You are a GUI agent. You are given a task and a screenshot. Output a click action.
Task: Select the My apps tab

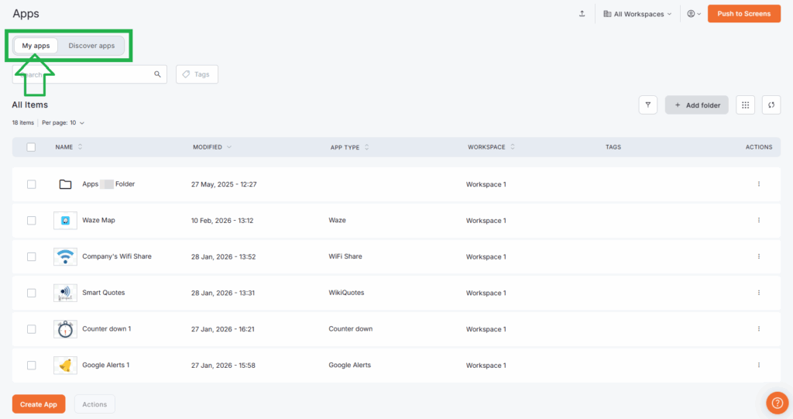click(36, 46)
